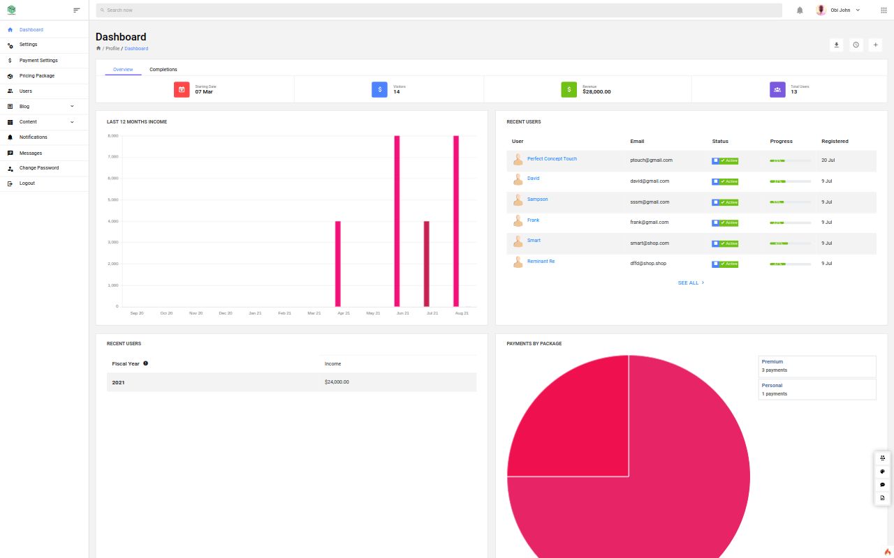
Task: Toggle the status checkbox for Perfect Concept Touch
Action: [716, 160]
